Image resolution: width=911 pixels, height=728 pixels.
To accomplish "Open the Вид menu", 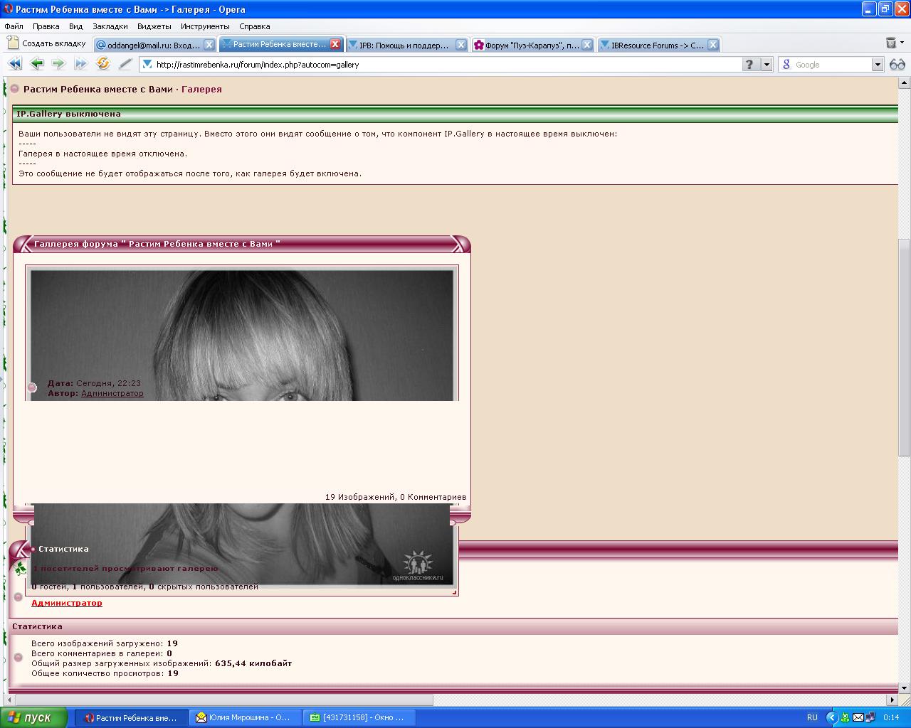I will 76,26.
